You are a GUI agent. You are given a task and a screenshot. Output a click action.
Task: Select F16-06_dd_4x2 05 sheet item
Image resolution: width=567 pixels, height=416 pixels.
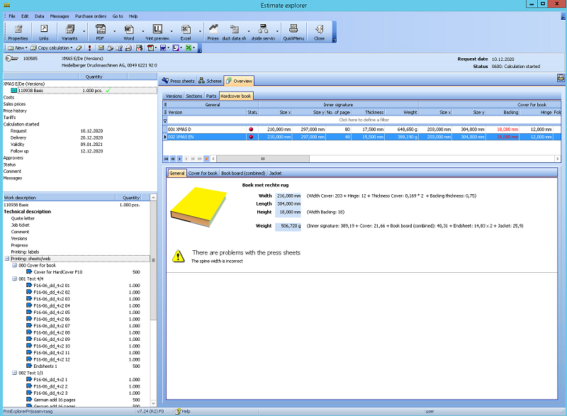(52, 313)
